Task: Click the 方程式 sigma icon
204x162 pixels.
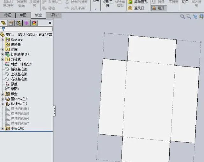Action: point(7,60)
